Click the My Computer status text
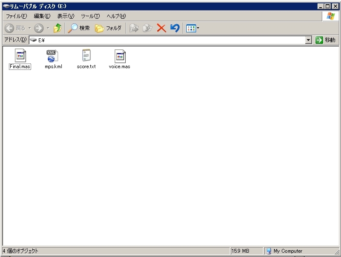 point(288,251)
